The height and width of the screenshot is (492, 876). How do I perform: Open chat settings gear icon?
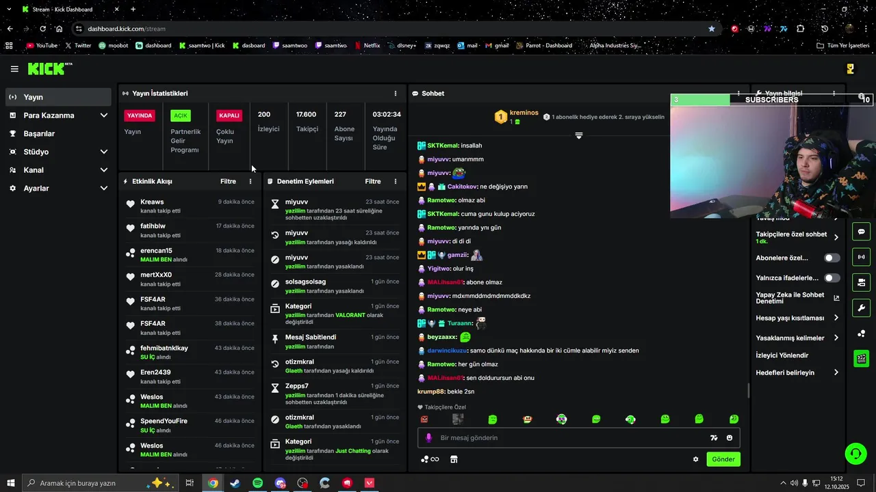pos(696,459)
